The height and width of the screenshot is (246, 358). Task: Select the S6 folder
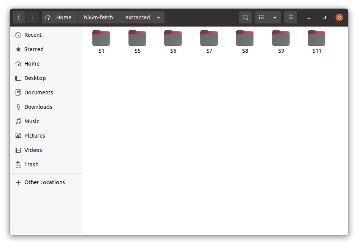173,42
